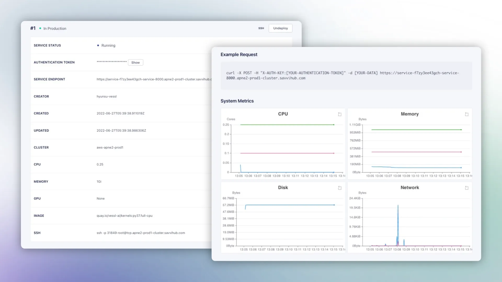This screenshot has height=282, width=502.
Task: Click the hyunsu-vessl creator name
Action: [x=106, y=97]
